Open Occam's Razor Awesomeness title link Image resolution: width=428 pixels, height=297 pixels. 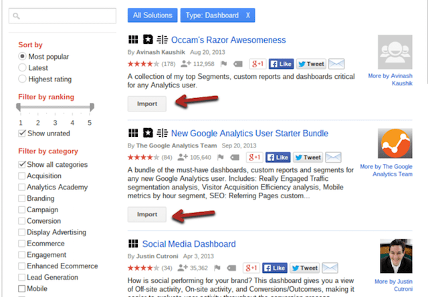229,40
